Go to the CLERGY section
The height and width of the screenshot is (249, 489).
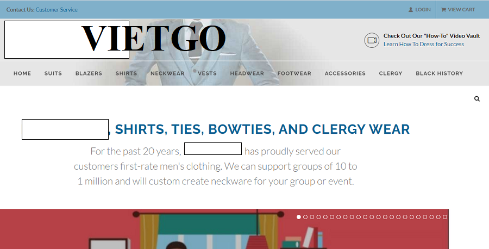pos(391,73)
